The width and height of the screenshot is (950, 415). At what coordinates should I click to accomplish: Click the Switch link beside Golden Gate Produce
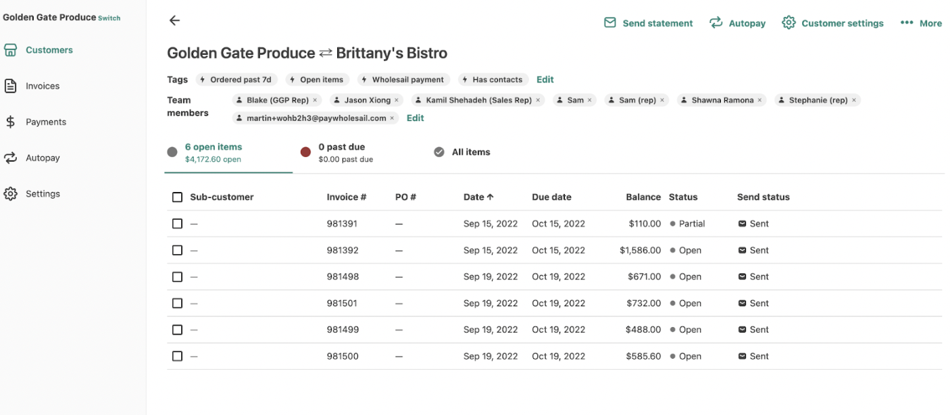[109, 18]
